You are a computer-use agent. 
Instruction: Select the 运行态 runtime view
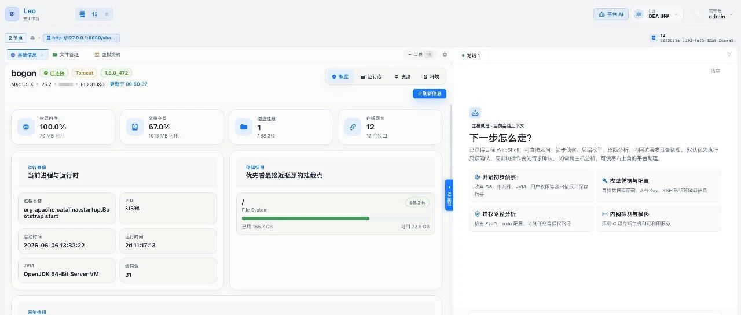[371, 76]
